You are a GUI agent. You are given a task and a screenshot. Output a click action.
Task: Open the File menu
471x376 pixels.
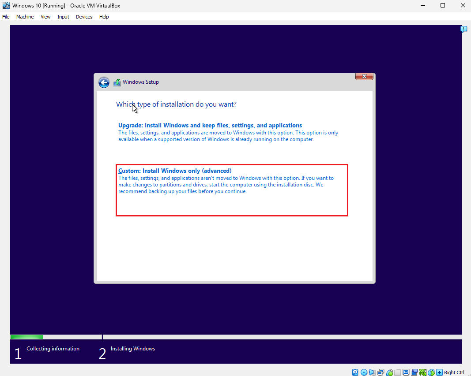(x=6, y=17)
